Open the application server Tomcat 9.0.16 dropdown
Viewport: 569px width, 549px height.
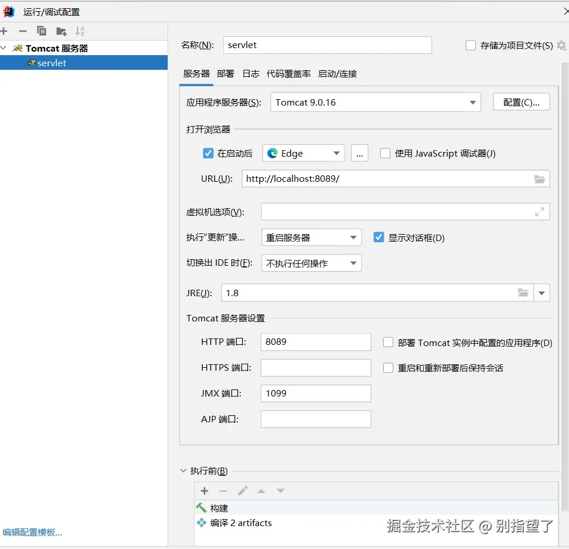coord(376,103)
